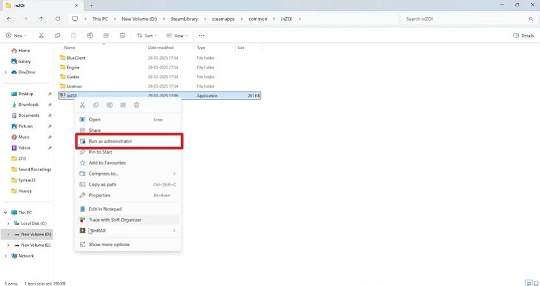The width and height of the screenshot is (540, 286).
Task: Open Documents in the navigation pane
Action: [29, 115]
